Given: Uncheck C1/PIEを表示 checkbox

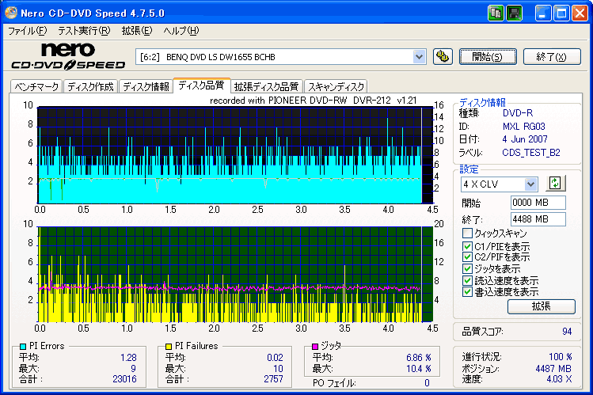Looking at the screenshot, I should [467, 246].
